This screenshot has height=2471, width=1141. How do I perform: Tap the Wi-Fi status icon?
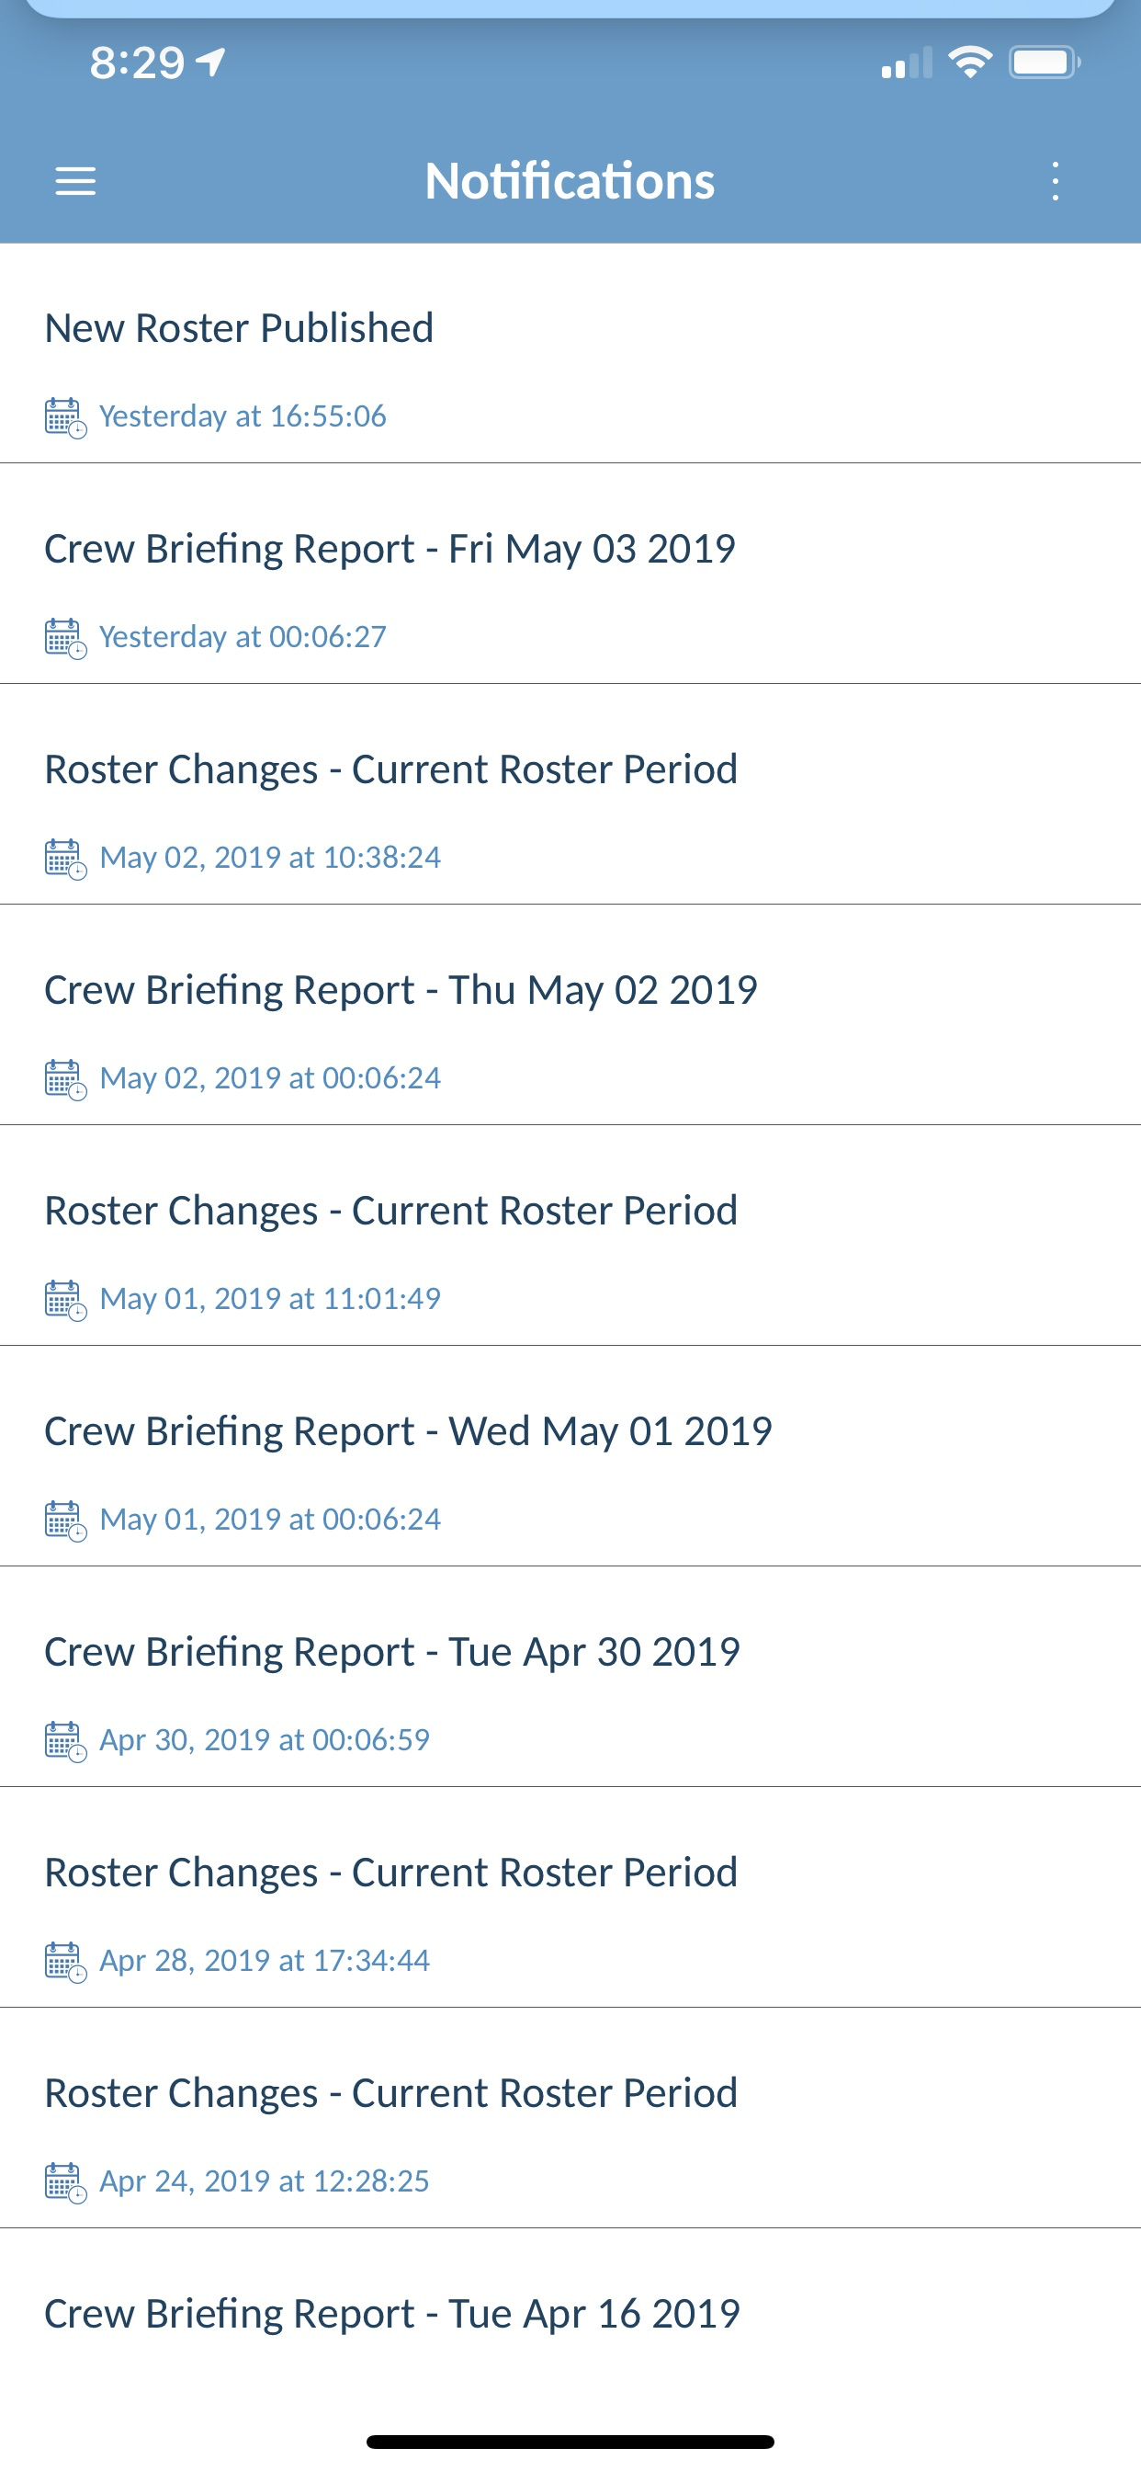[969, 63]
